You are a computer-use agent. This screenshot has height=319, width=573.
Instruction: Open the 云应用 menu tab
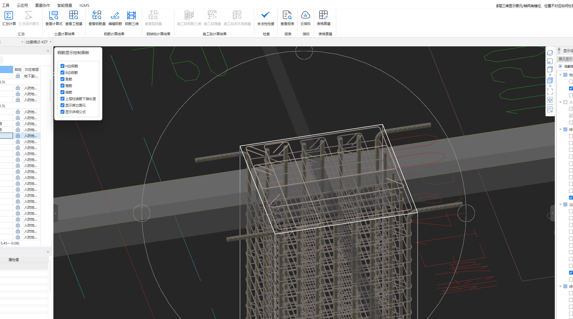click(x=22, y=5)
